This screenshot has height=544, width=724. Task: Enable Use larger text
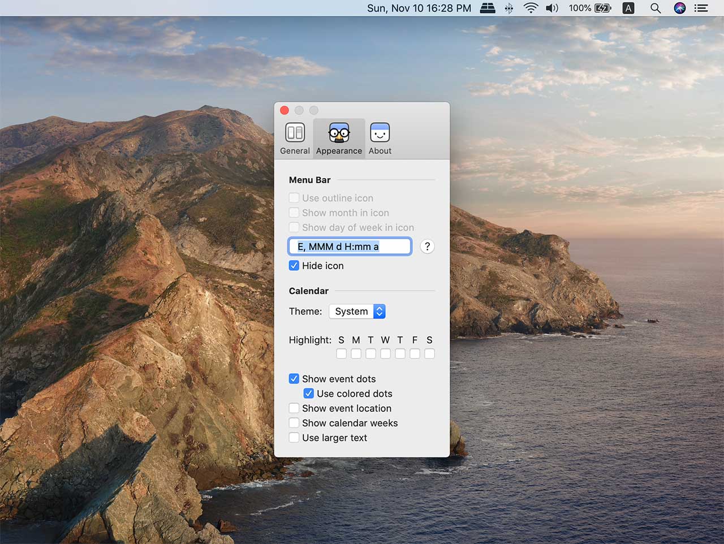pos(294,438)
